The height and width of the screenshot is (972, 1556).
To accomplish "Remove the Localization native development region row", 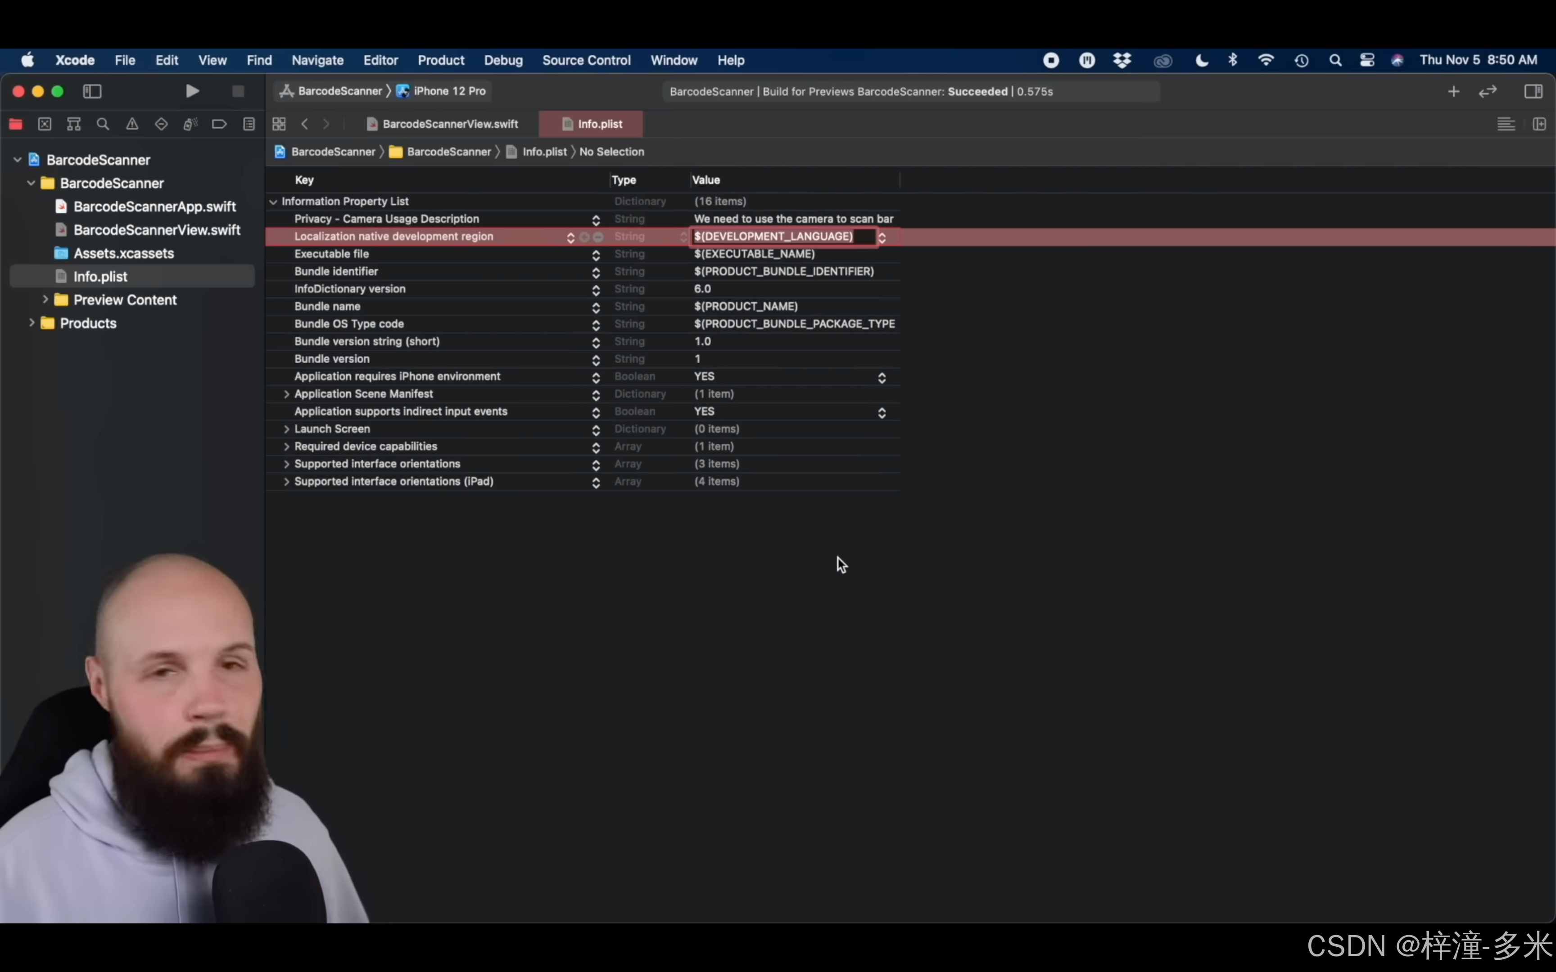I will [x=598, y=237].
